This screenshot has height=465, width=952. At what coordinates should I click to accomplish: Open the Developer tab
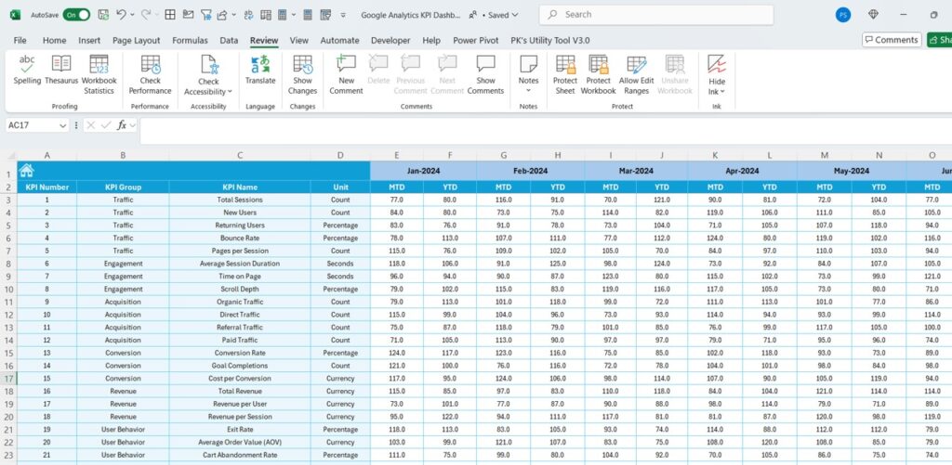[x=390, y=40]
